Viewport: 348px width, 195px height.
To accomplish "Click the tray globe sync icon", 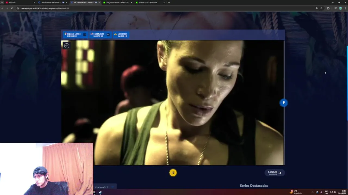I will point(317,192).
